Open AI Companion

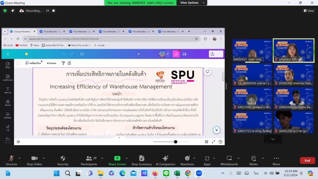(x=165, y=160)
